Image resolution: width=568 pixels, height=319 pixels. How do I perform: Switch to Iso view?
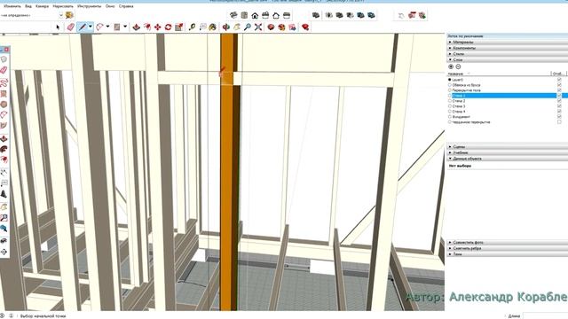pyautogui.click(x=233, y=15)
